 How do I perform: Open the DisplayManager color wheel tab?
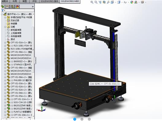point(17,7)
